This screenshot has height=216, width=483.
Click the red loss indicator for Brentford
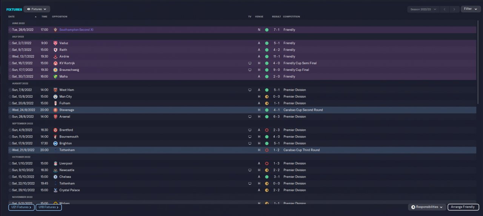click(267, 130)
